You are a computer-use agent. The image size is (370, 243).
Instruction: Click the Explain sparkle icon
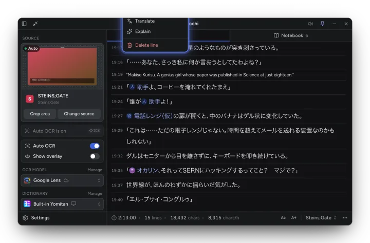(129, 32)
